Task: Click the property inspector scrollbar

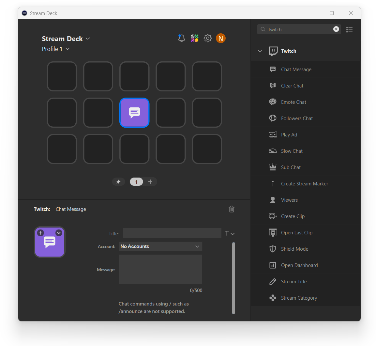Action: coord(233,278)
